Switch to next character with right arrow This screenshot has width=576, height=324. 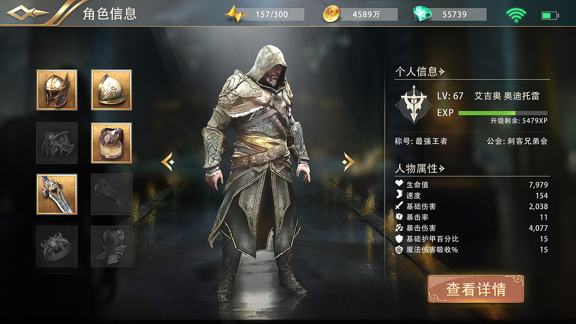(349, 162)
